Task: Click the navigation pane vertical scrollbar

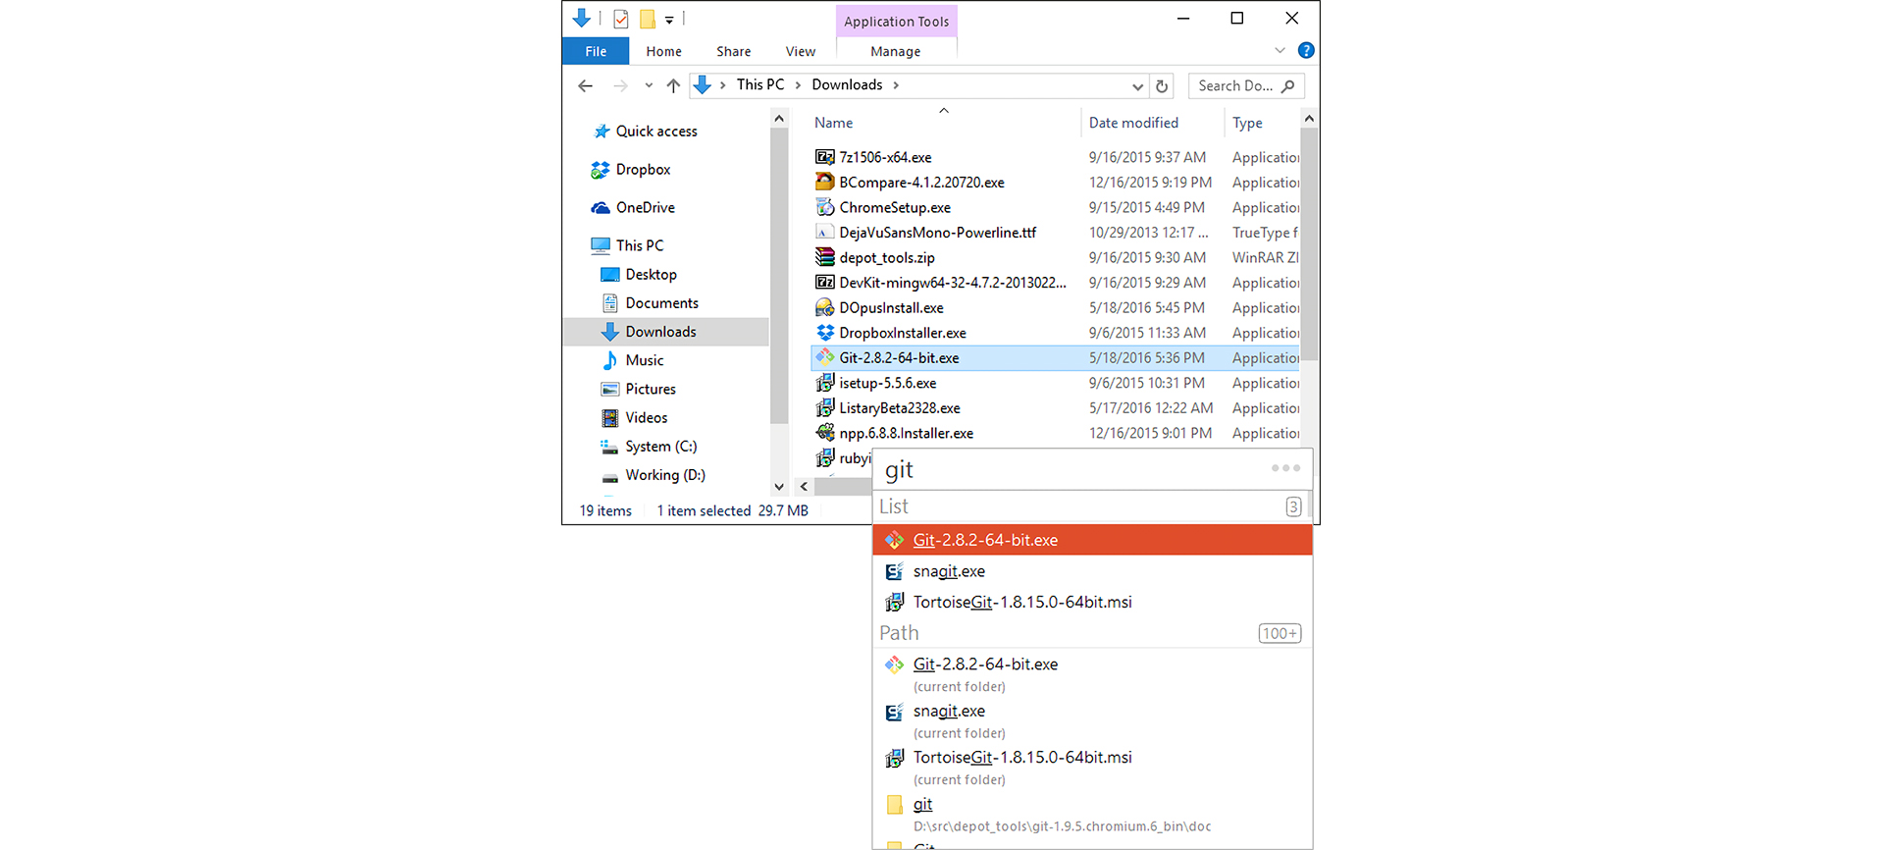Action: click(779, 275)
